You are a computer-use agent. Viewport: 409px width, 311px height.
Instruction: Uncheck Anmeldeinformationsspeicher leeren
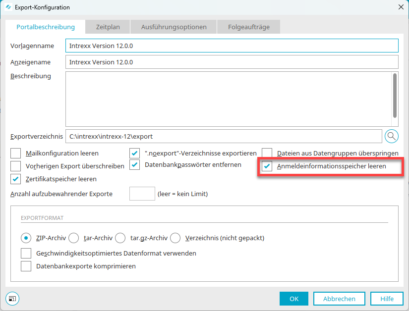tap(267, 166)
